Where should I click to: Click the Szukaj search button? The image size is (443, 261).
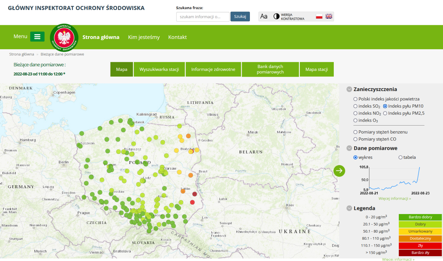[x=240, y=17]
